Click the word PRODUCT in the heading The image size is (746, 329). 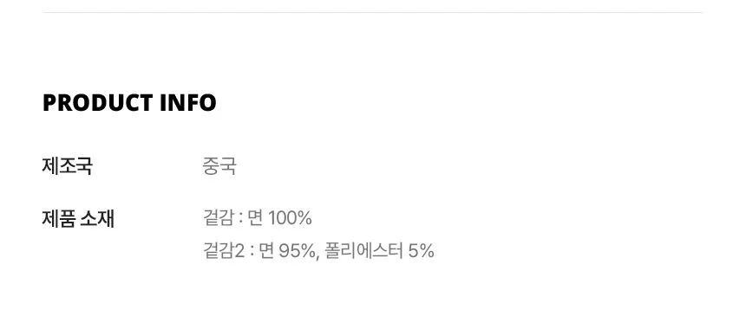[x=97, y=103]
